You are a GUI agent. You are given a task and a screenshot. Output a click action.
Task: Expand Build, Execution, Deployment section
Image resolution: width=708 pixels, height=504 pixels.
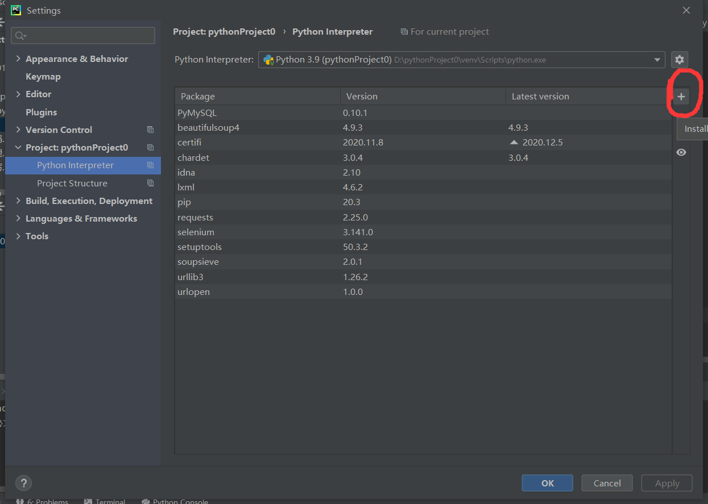[x=18, y=201]
